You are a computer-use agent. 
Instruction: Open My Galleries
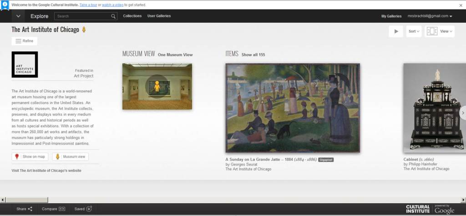click(391, 16)
